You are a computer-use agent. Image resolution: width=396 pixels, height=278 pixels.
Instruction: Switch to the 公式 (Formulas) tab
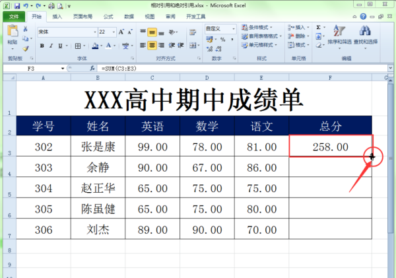(x=108, y=16)
